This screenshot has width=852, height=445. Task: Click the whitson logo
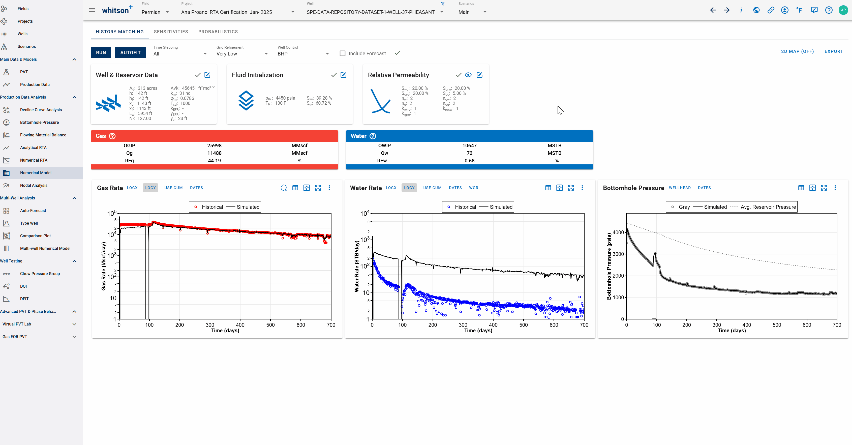117,10
